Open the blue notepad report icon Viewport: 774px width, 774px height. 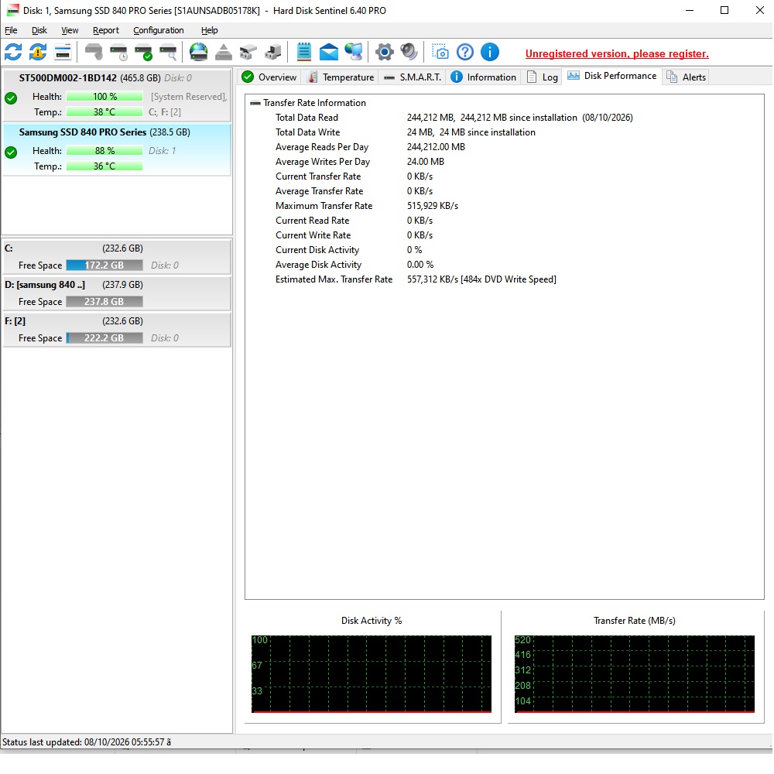point(304,52)
